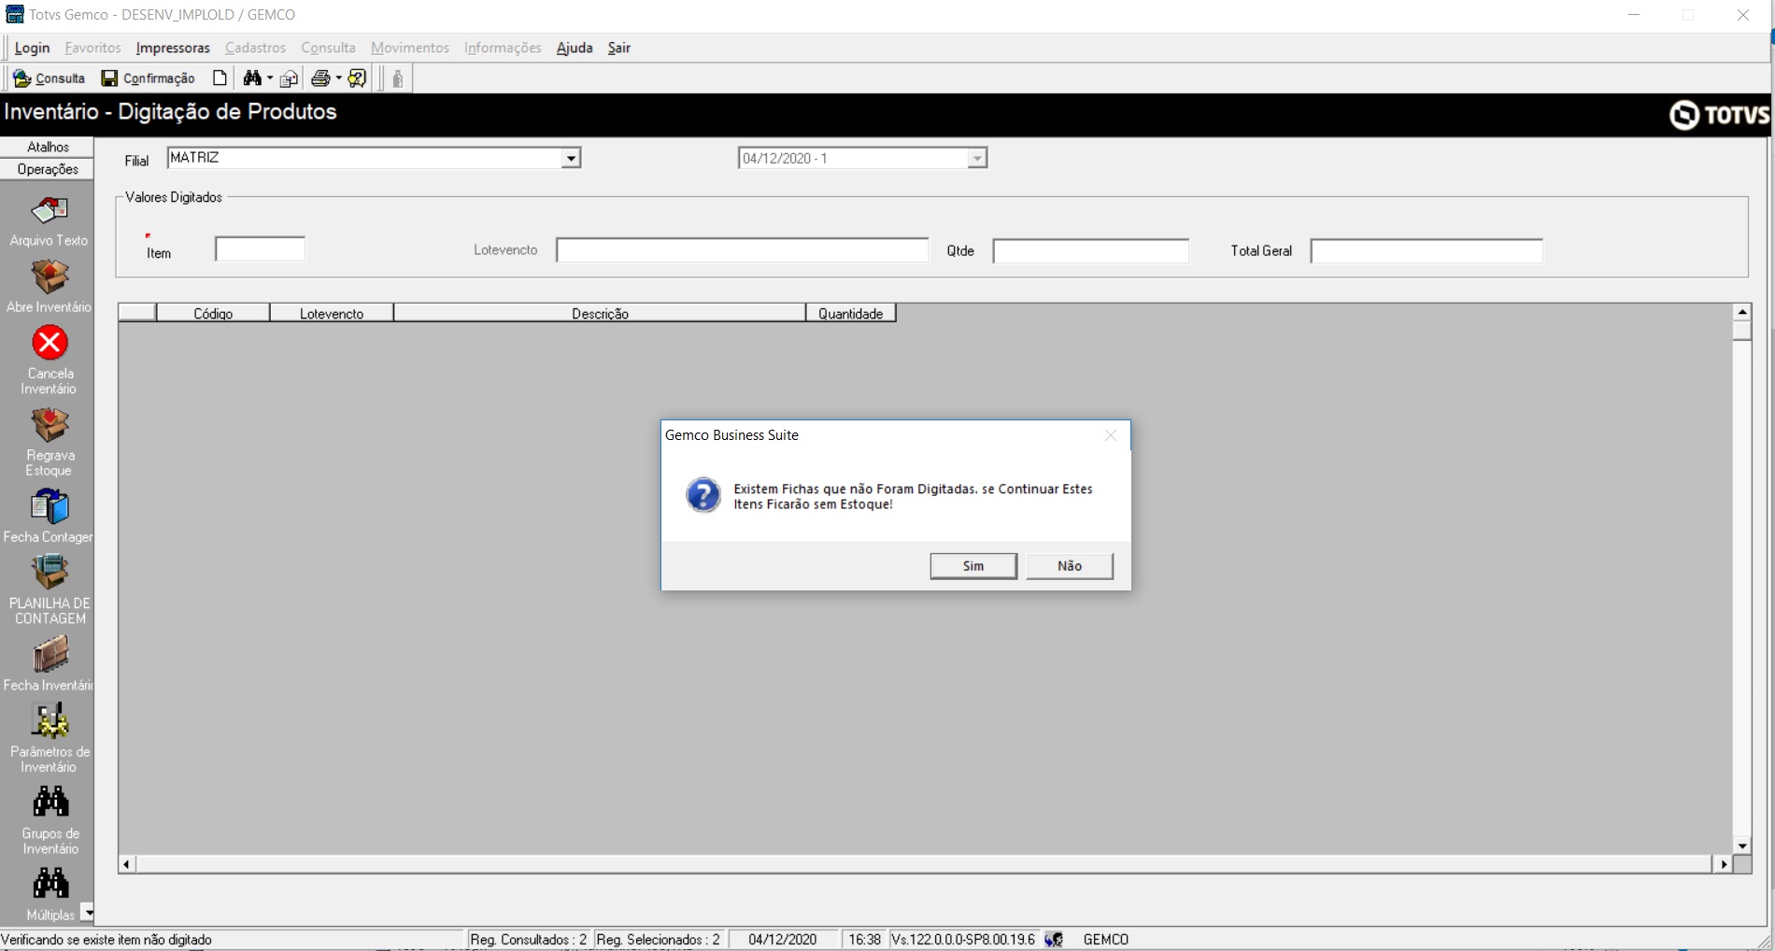Click the grid's blank row-selector header cell
The width and height of the screenshot is (1775, 951).
coord(137,313)
